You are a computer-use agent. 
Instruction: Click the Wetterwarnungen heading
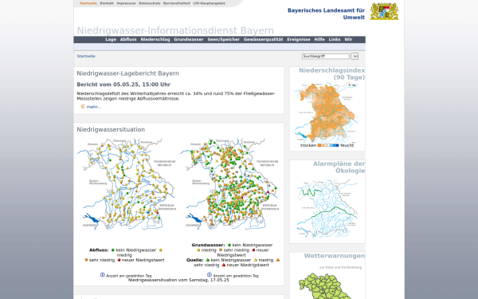pos(335,256)
